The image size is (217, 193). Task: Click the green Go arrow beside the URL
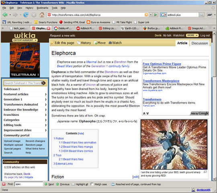156,14
